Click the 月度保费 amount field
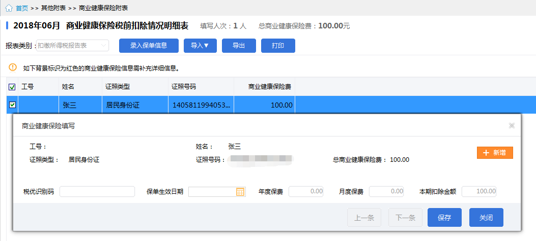 (386, 192)
